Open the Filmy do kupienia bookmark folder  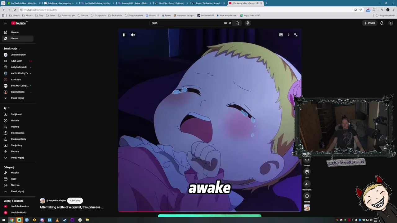(x=134, y=15)
